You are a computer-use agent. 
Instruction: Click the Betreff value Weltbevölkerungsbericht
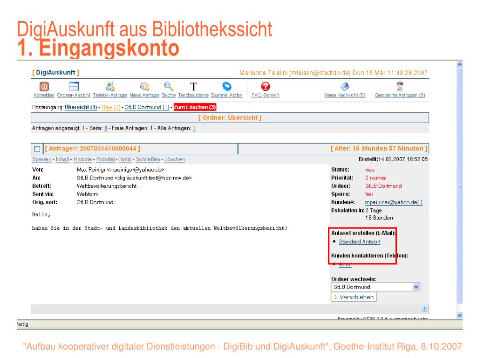point(107,186)
